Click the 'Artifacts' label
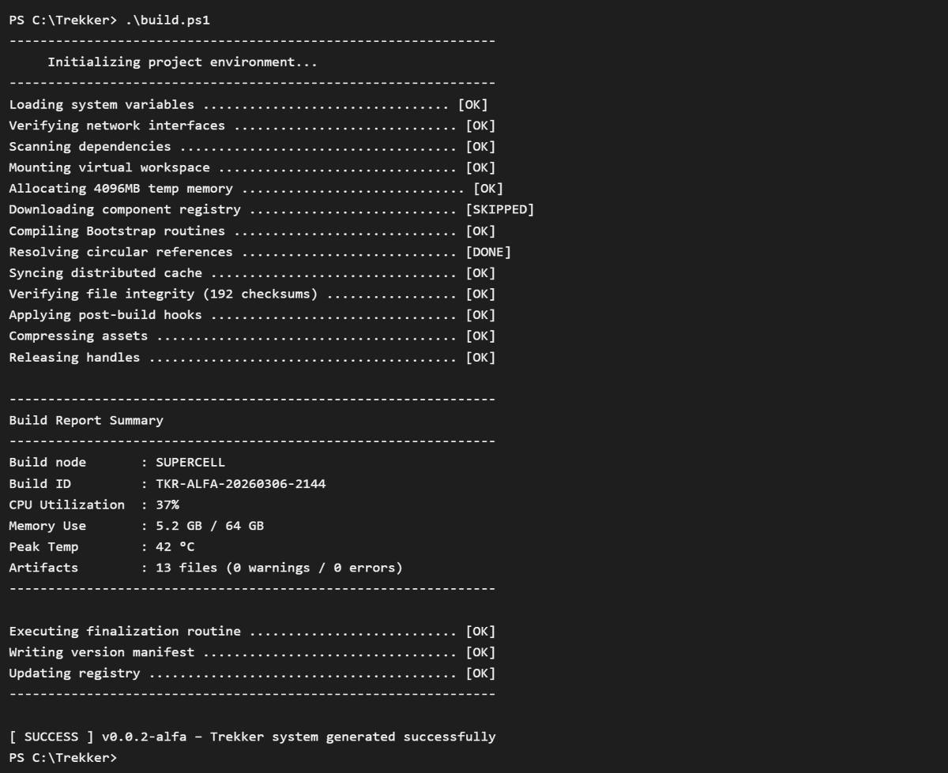This screenshot has height=773, width=948. (43, 568)
